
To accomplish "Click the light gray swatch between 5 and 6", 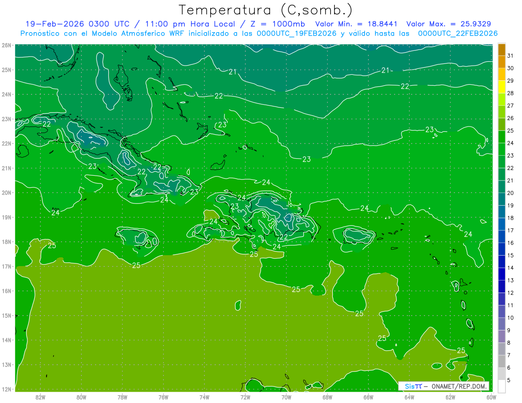I will pyautogui.click(x=502, y=374).
